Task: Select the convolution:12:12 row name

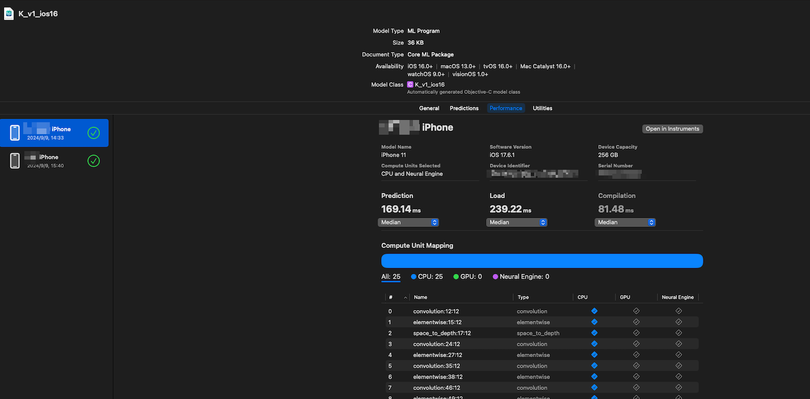Action: pos(436,311)
